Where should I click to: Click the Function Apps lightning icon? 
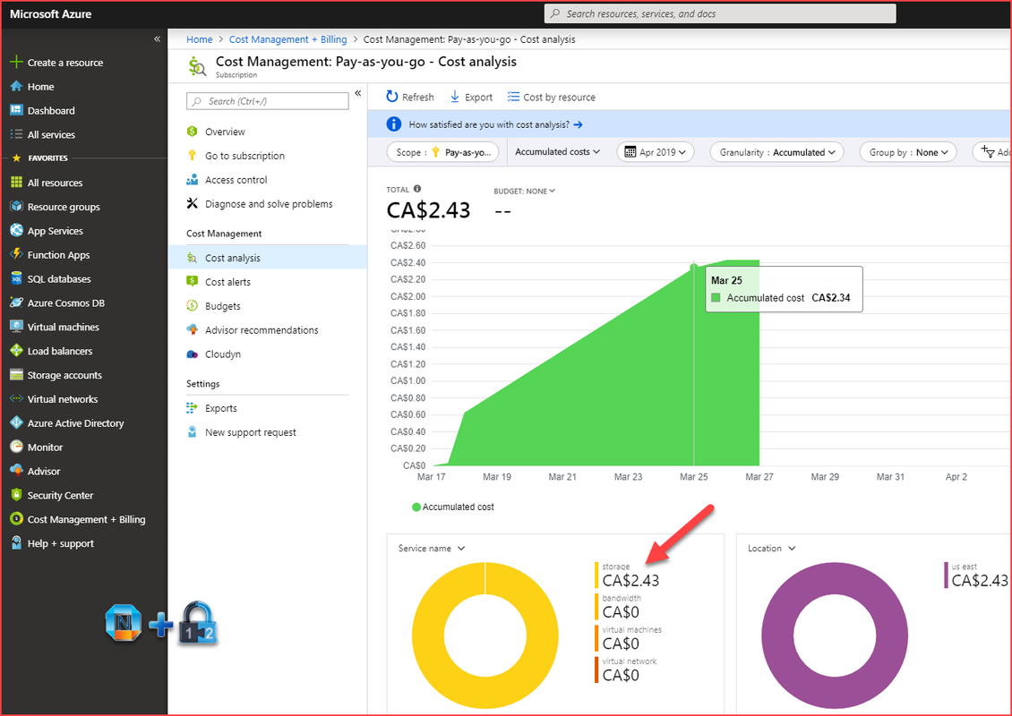pyautogui.click(x=16, y=254)
